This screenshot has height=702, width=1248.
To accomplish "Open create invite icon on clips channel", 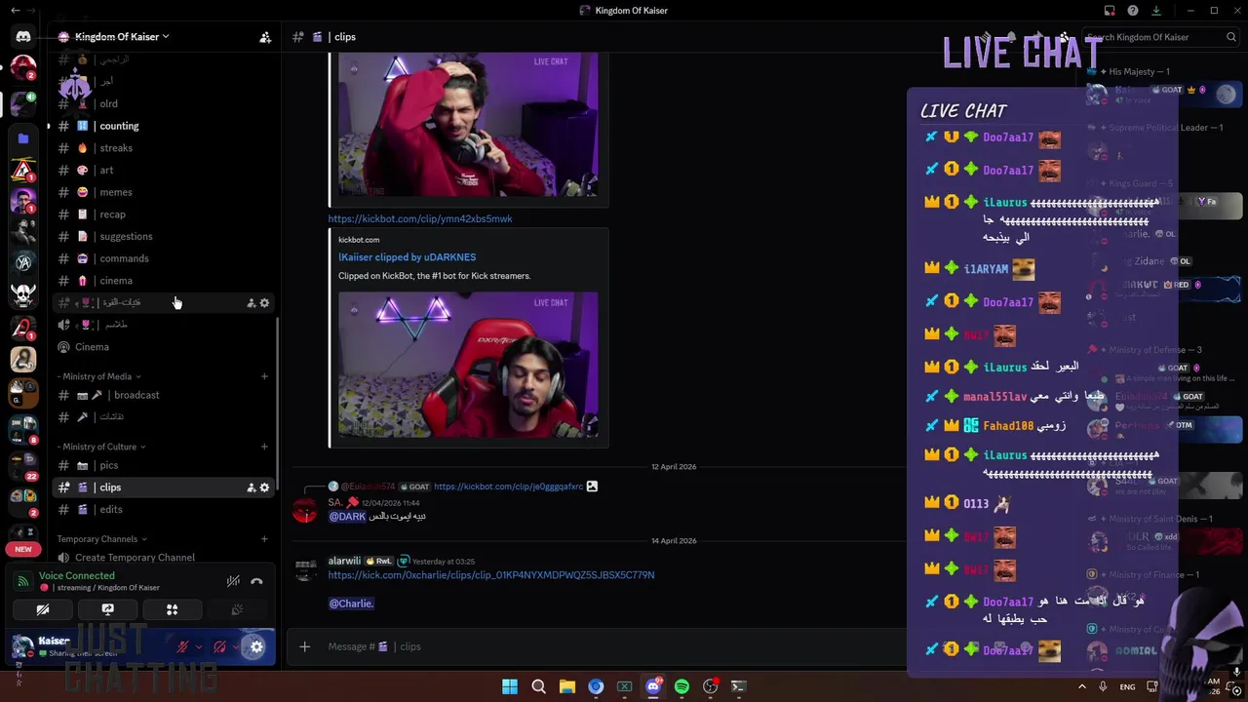I will [x=251, y=487].
